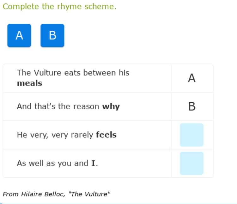Viewport: 237px width, 204px height.
Task: Click the bold word "I" in the last line
Action: coord(94,164)
